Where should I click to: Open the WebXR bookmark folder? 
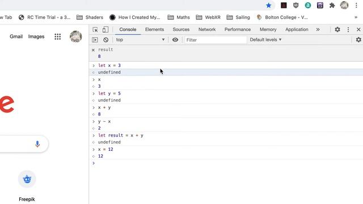(208, 18)
